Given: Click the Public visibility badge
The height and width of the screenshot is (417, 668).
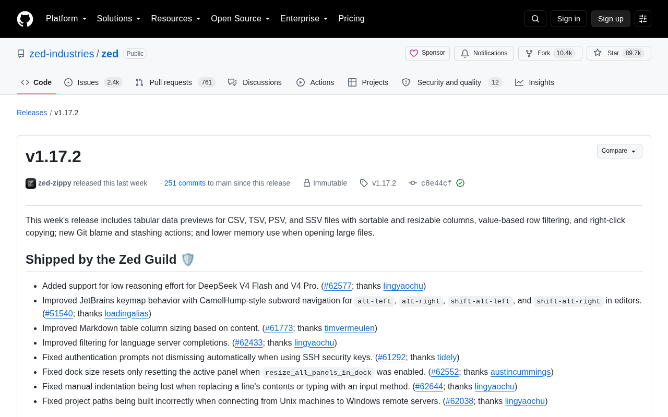Looking at the screenshot, I should coord(135,54).
